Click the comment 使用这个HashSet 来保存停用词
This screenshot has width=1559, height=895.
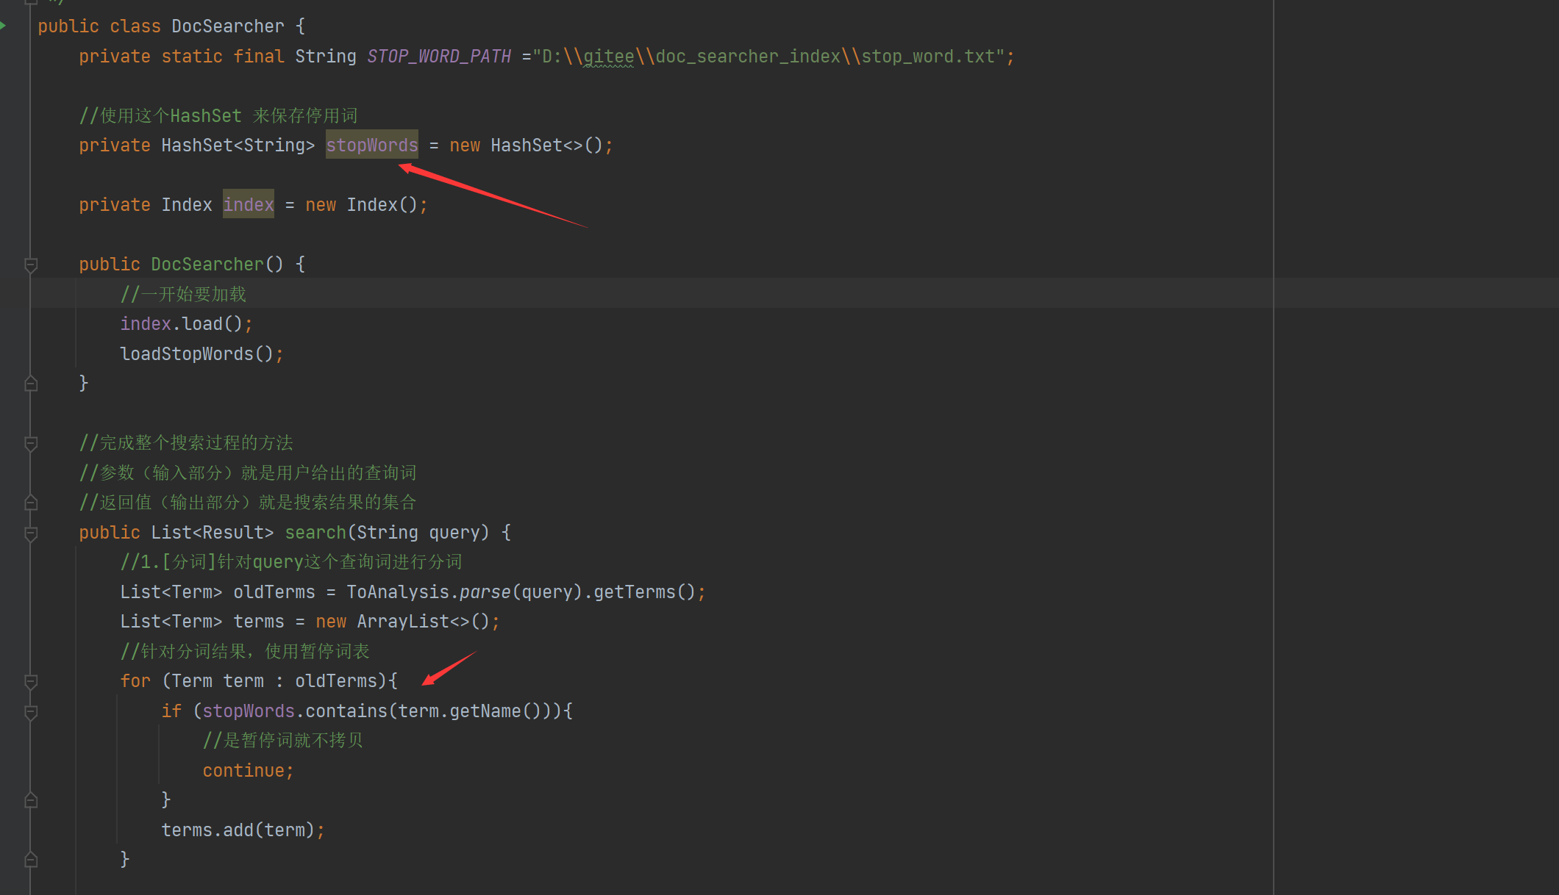[218, 116]
